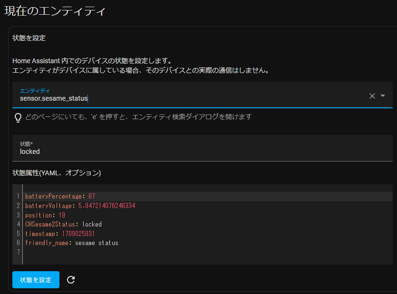Screen dimensions: 397x294
Task: Click line number 1 in editor gutter
Action: click(x=18, y=196)
